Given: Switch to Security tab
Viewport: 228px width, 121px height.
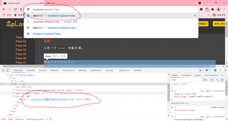Looking at the screenshot, I should click(x=109, y=70).
